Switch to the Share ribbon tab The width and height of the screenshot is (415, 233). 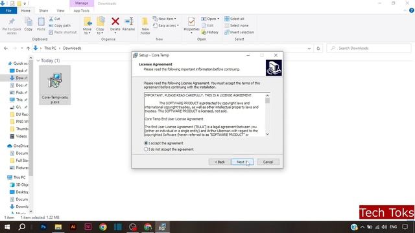43,10
